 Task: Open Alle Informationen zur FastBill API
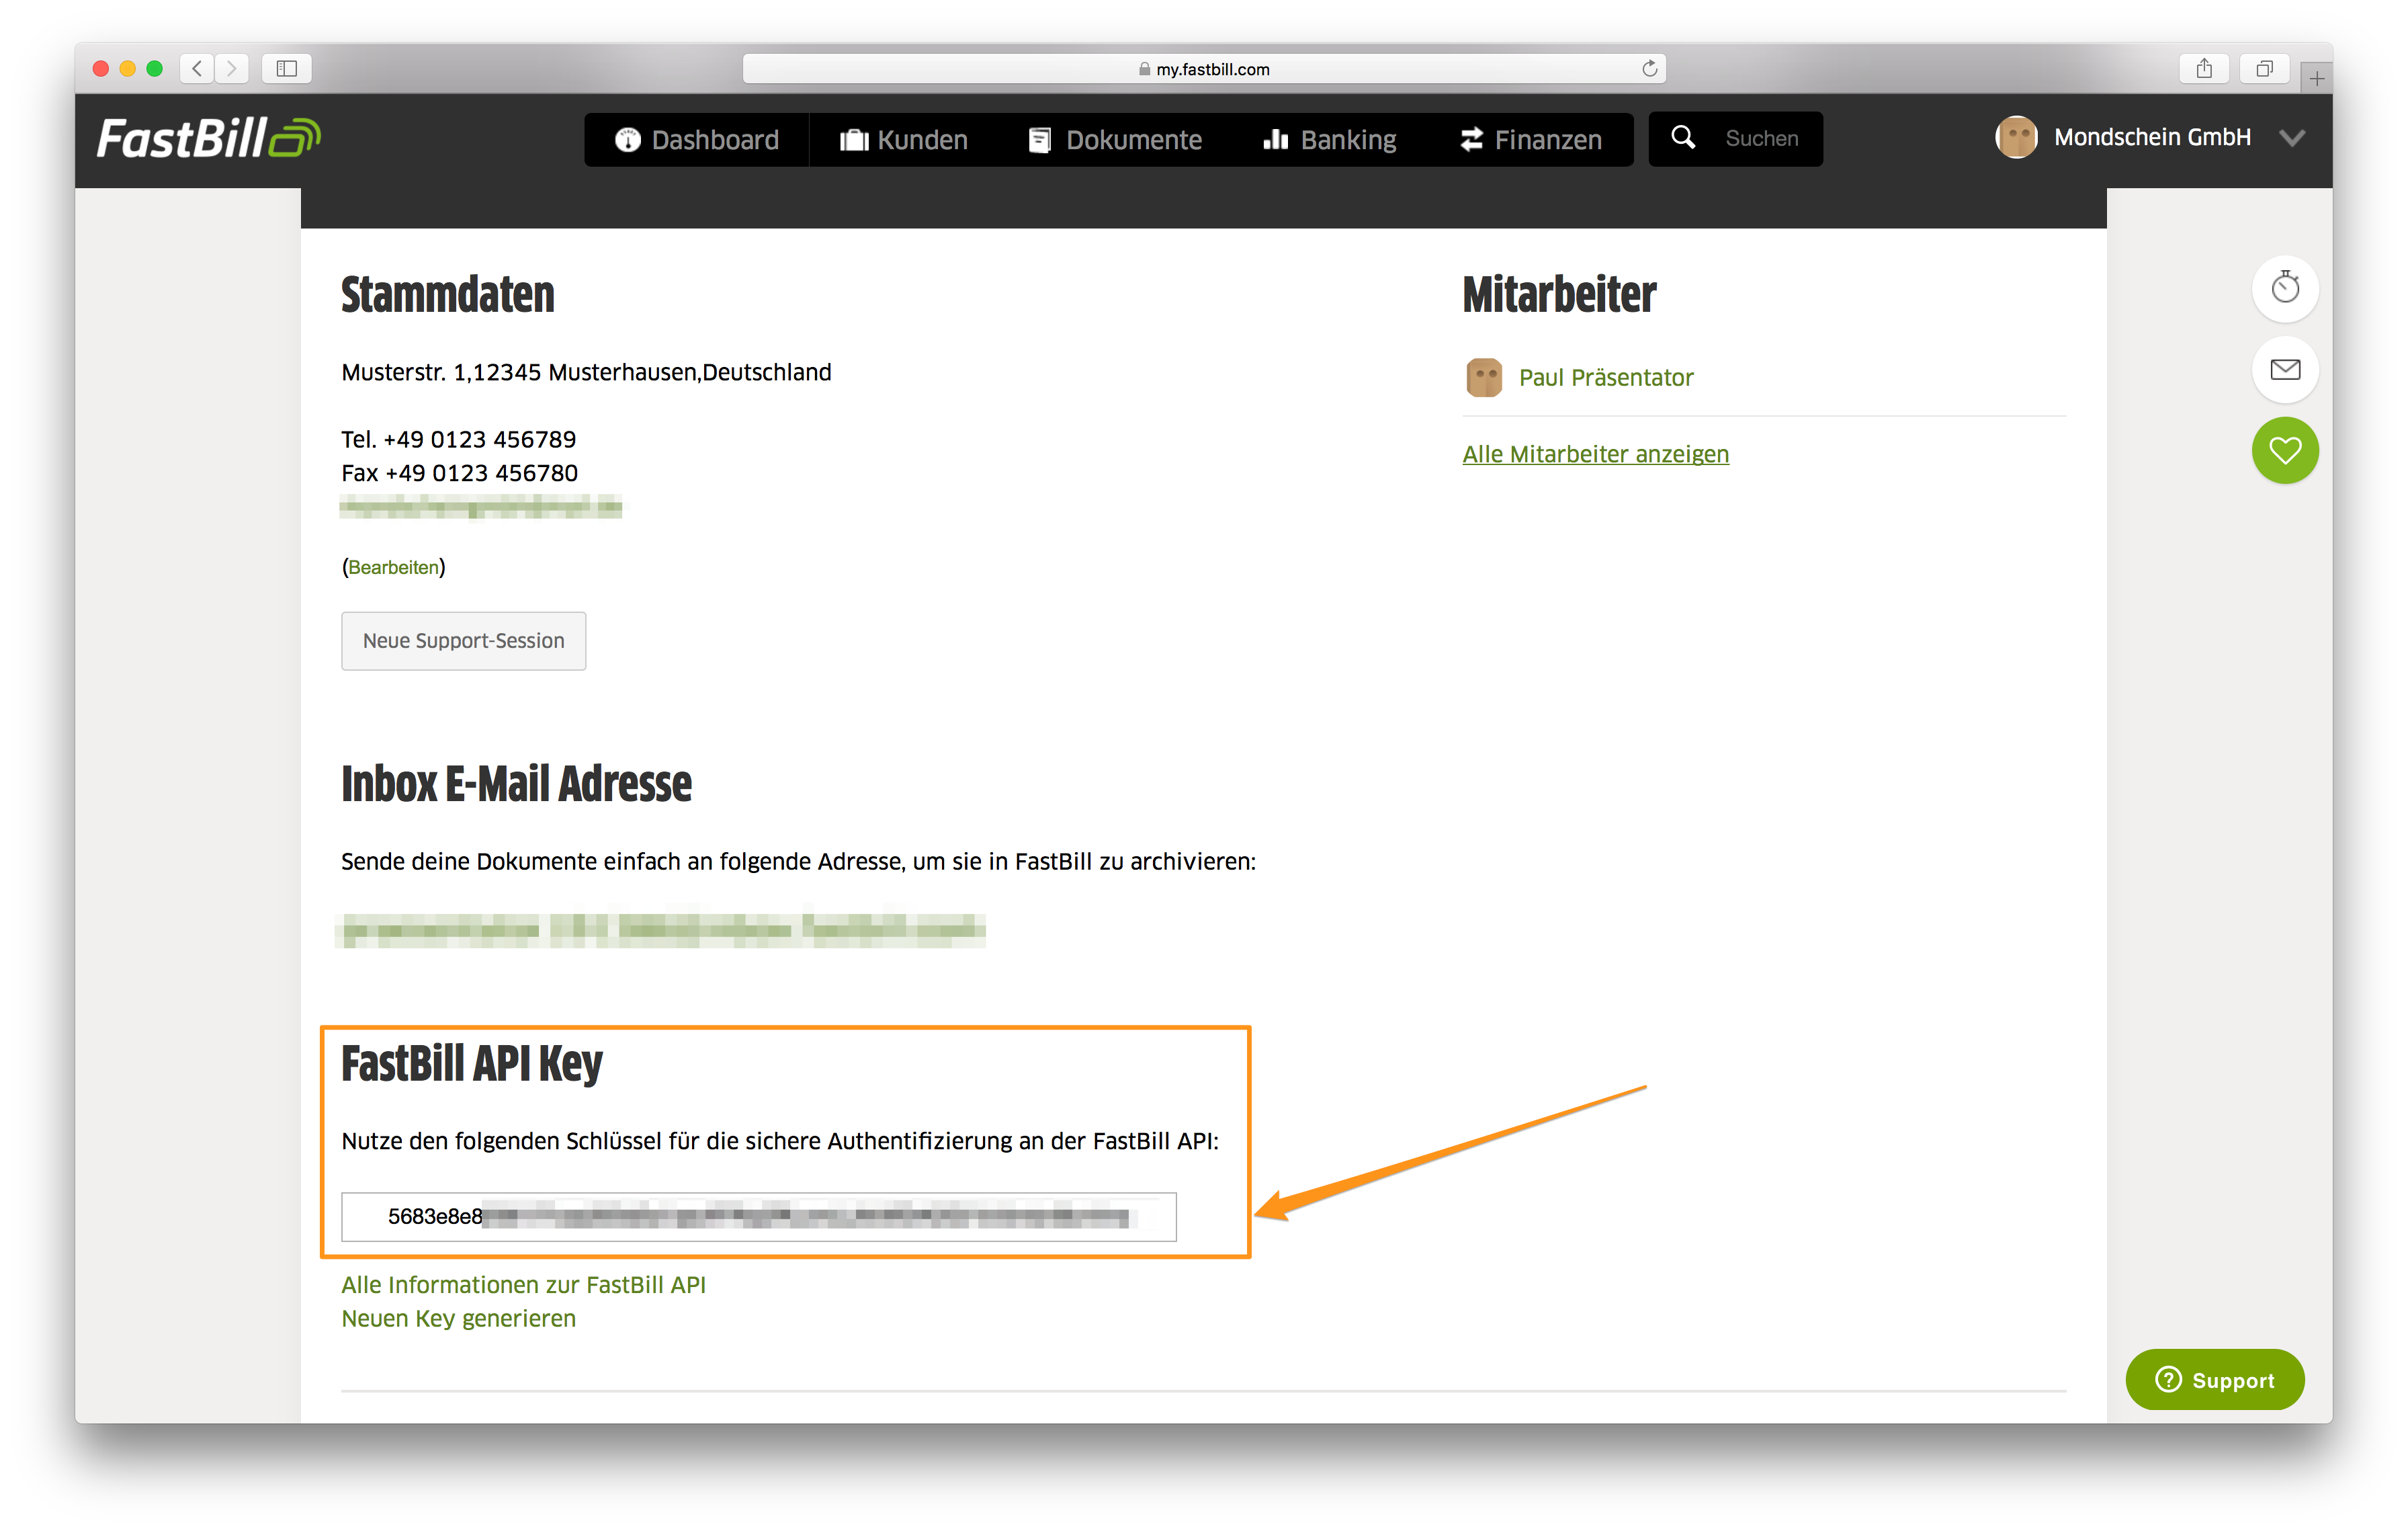(x=523, y=1285)
